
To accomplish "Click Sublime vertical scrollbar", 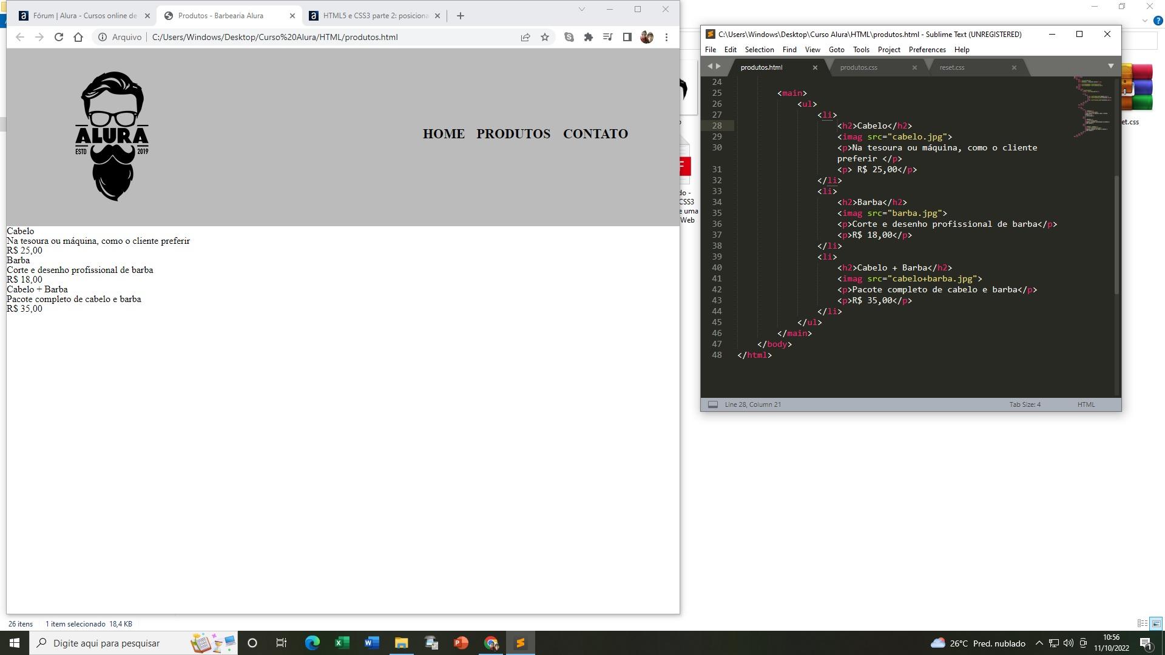I will pos(1117,234).
